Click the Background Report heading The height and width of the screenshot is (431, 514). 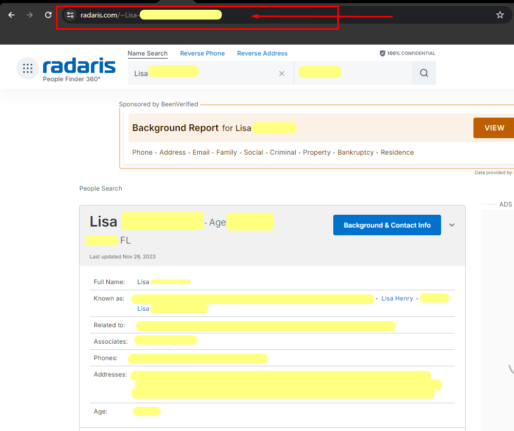[x=176, y=128]
